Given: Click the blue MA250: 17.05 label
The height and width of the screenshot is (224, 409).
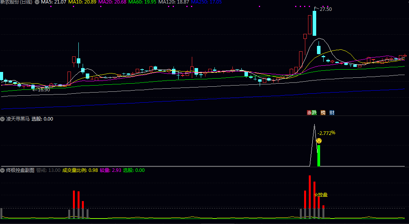Looking at the screenshot, I should (206, 2).
